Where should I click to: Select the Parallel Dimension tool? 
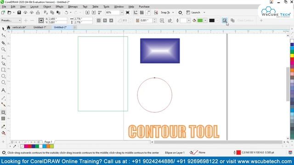[x=3, y=98]
